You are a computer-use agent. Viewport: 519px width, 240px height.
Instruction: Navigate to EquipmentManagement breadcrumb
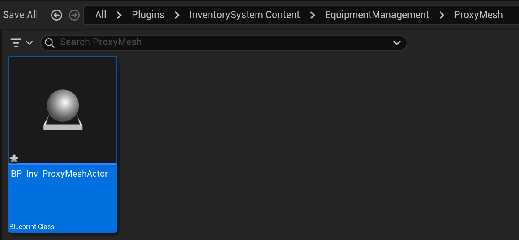point(377,15)
